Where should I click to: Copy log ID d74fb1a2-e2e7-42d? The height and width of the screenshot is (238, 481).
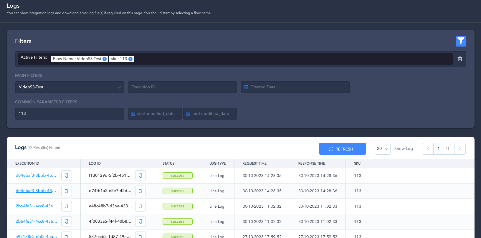click(141, 191)
